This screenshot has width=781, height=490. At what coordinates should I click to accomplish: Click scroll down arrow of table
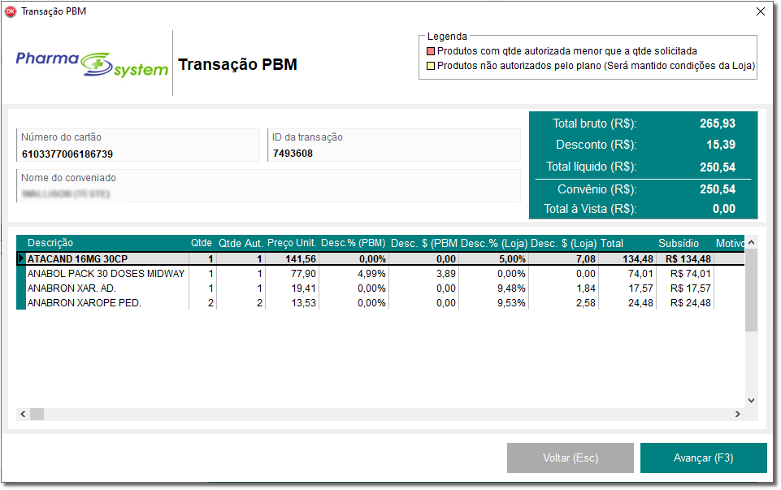click(x=751, y=401)
